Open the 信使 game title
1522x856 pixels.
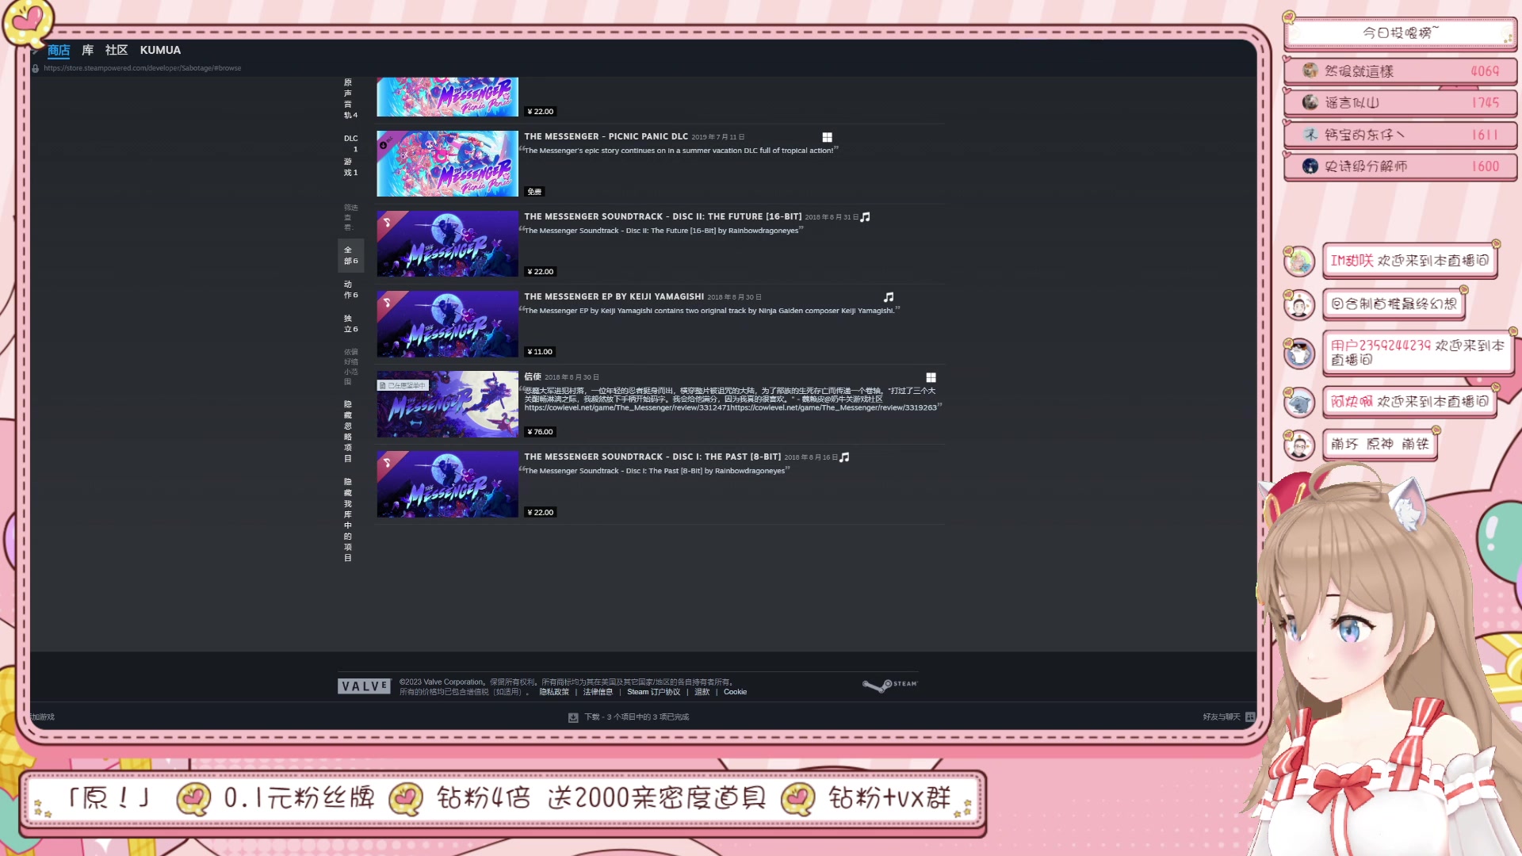click(x=533, y=376)
